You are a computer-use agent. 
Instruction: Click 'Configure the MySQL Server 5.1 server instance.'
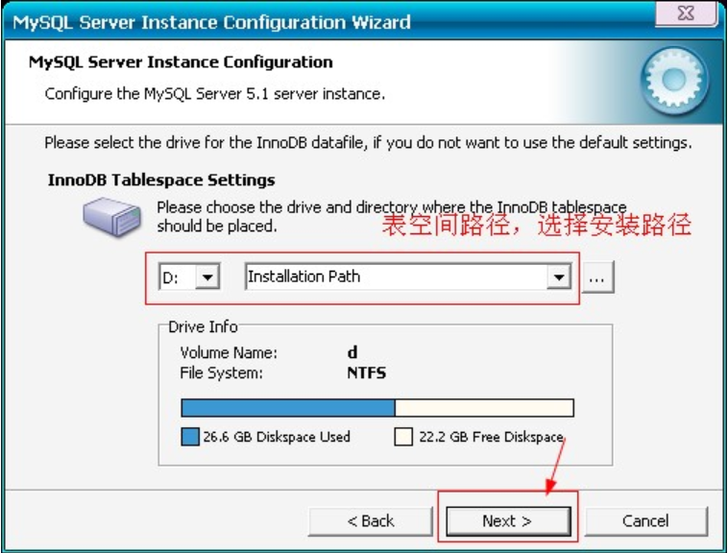[214, 94]
